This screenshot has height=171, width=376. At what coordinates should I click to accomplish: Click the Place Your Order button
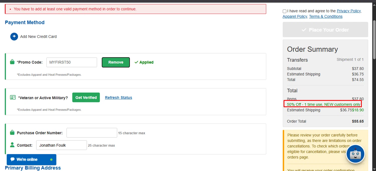coord(325,30)
